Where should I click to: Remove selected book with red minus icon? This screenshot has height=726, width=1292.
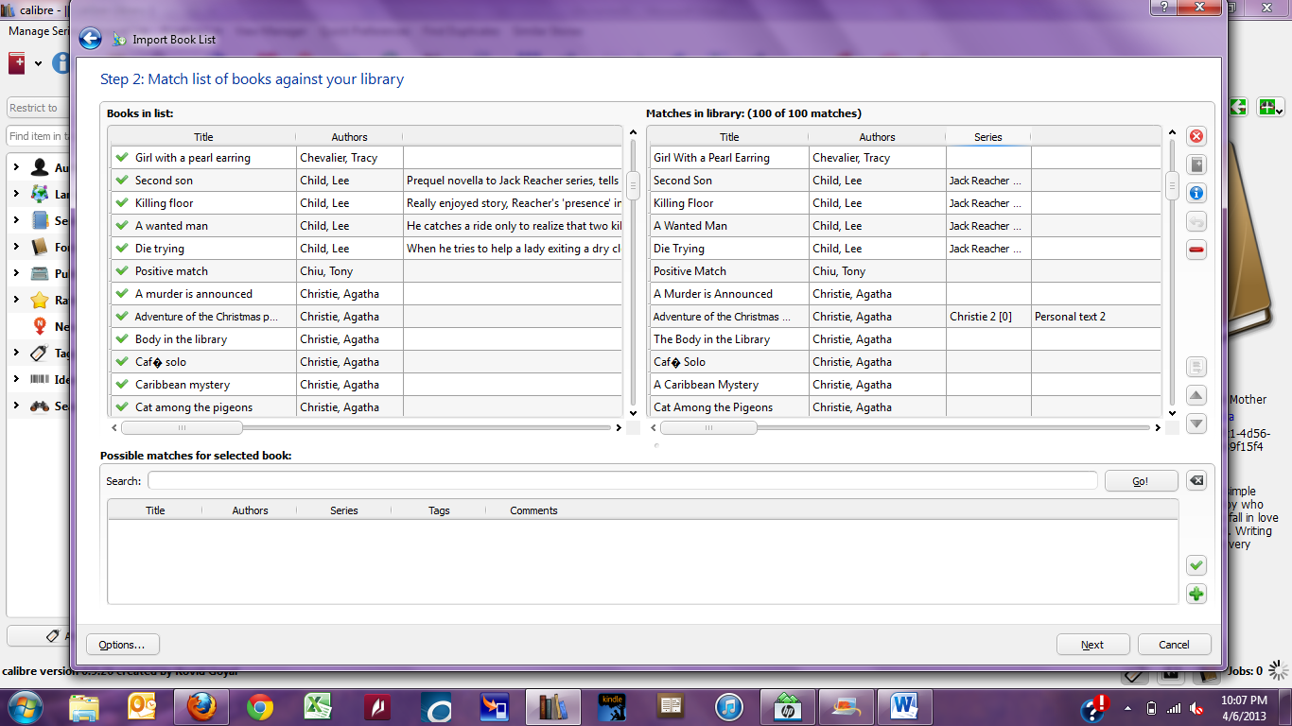1196,251
